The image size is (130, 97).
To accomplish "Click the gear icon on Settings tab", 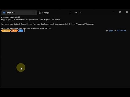I will click(x=40, y=13).
